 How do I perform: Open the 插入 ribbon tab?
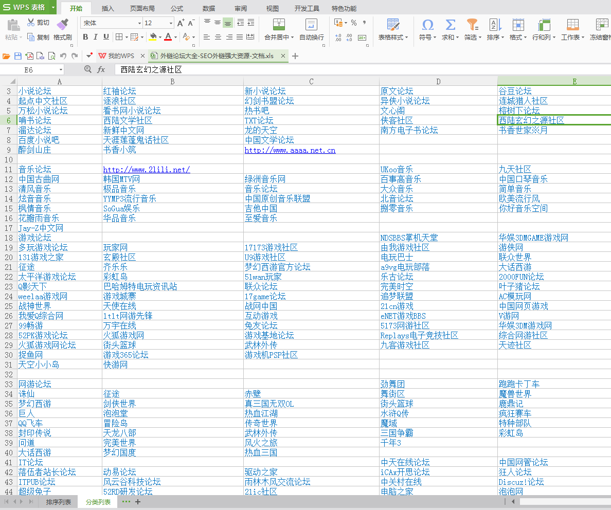coord(107,9)
